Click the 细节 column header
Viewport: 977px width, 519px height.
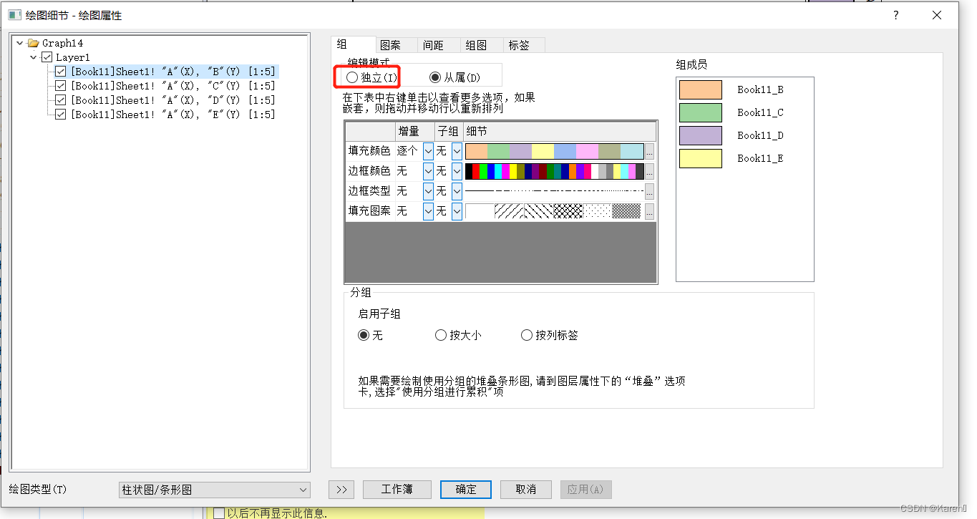pyautogui.click(x=560, y=131)
